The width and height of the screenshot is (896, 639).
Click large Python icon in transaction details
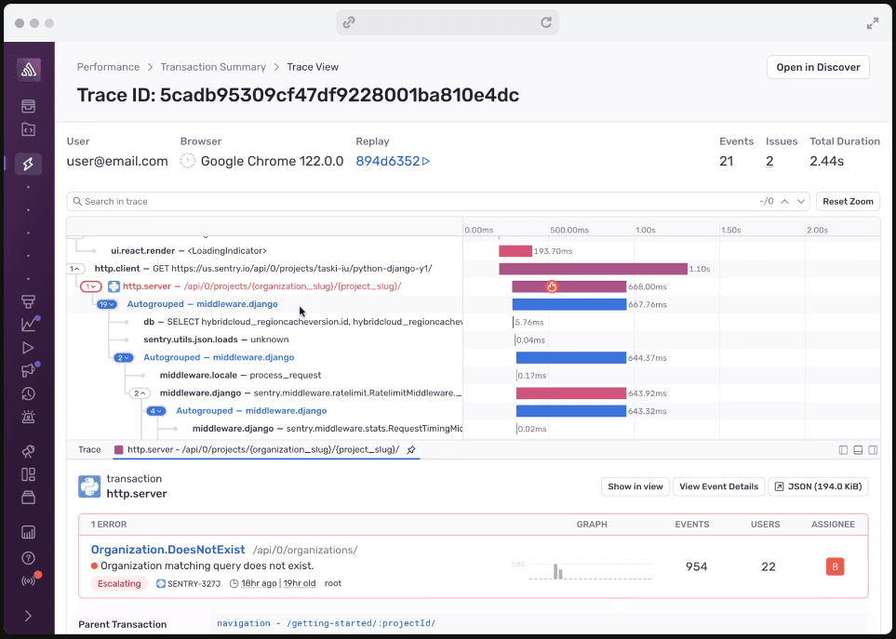tap(89, 486)
